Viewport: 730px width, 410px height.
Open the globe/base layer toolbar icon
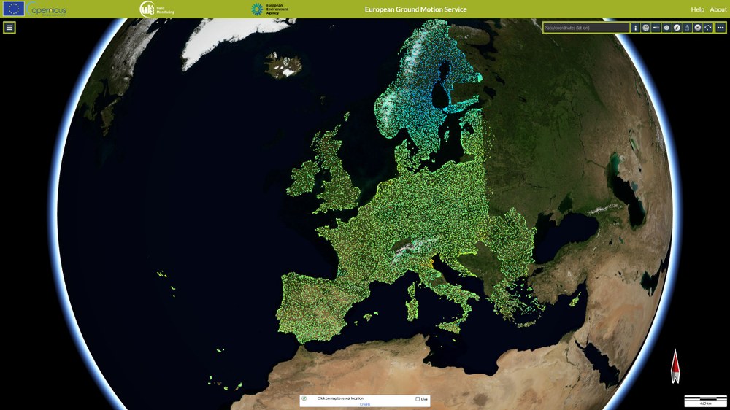646,28
